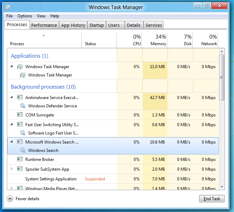Switch to the App History tab

[73, 25]
